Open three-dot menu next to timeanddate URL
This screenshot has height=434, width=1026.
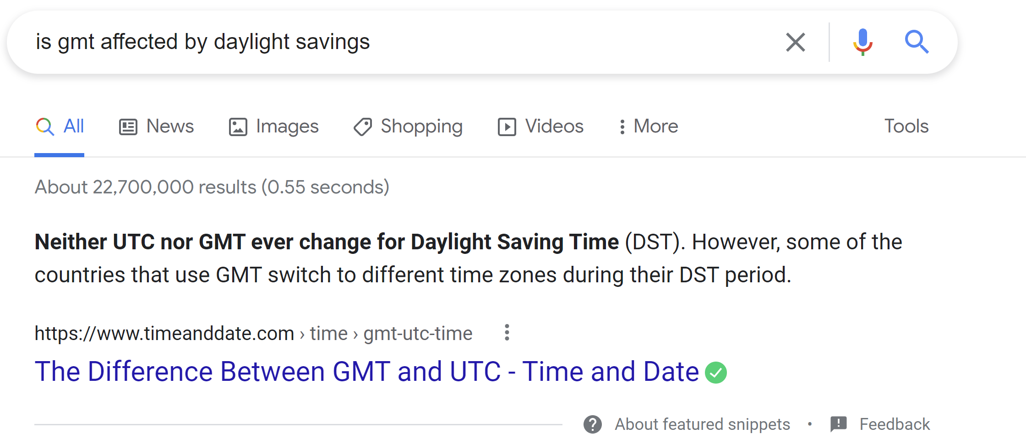coord(507,333)
